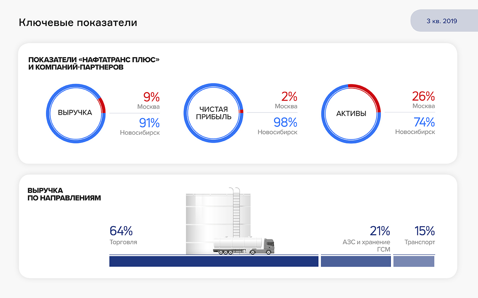Select the АЗС и хранение ГСМ bar
Viewport: 478px width, 298px height.
356,261
